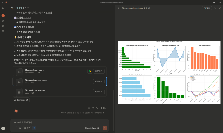Send message with orange arrow button
Screen dimensions: 223x133
pyautogui.click(x=105, y=128)
